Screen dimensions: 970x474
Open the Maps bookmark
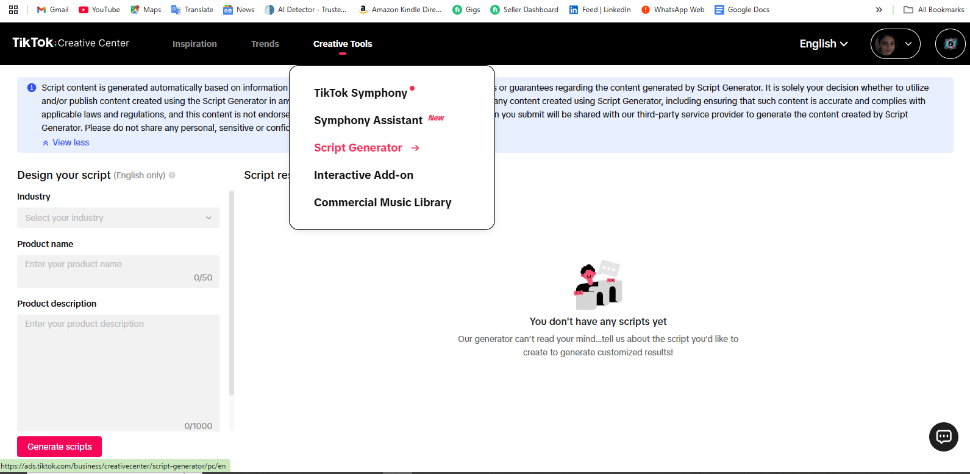tap(146, 10)
